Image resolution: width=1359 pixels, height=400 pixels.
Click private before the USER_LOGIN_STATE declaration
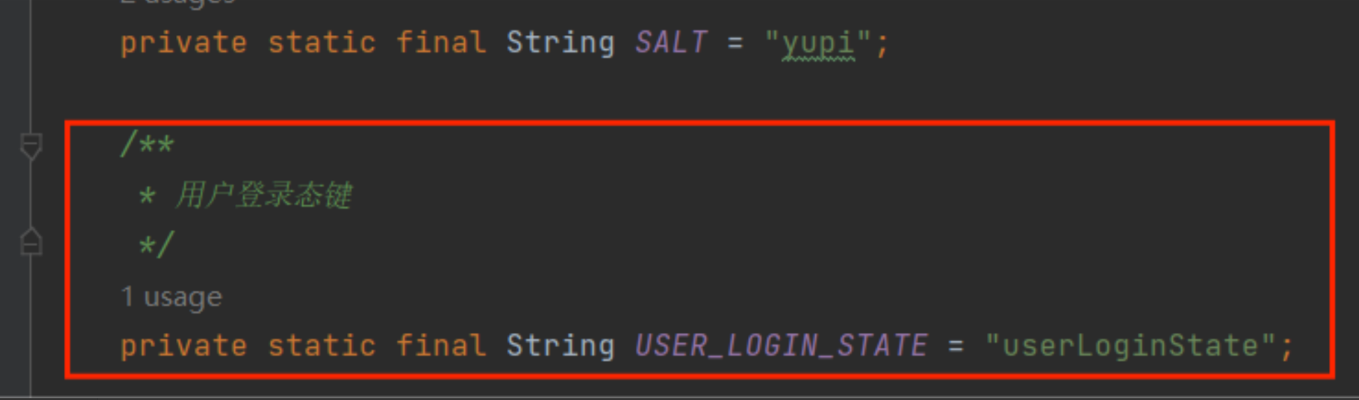pos(184,346)
